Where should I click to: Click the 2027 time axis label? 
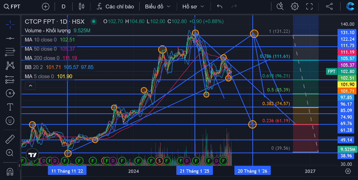pyautogui.click(x=310, y=171)
